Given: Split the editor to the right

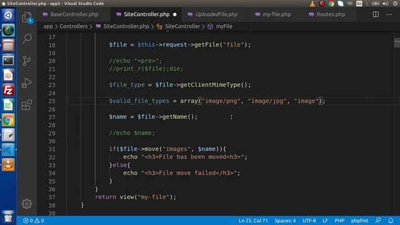Looking at the screenshot, I should [376, 14].
